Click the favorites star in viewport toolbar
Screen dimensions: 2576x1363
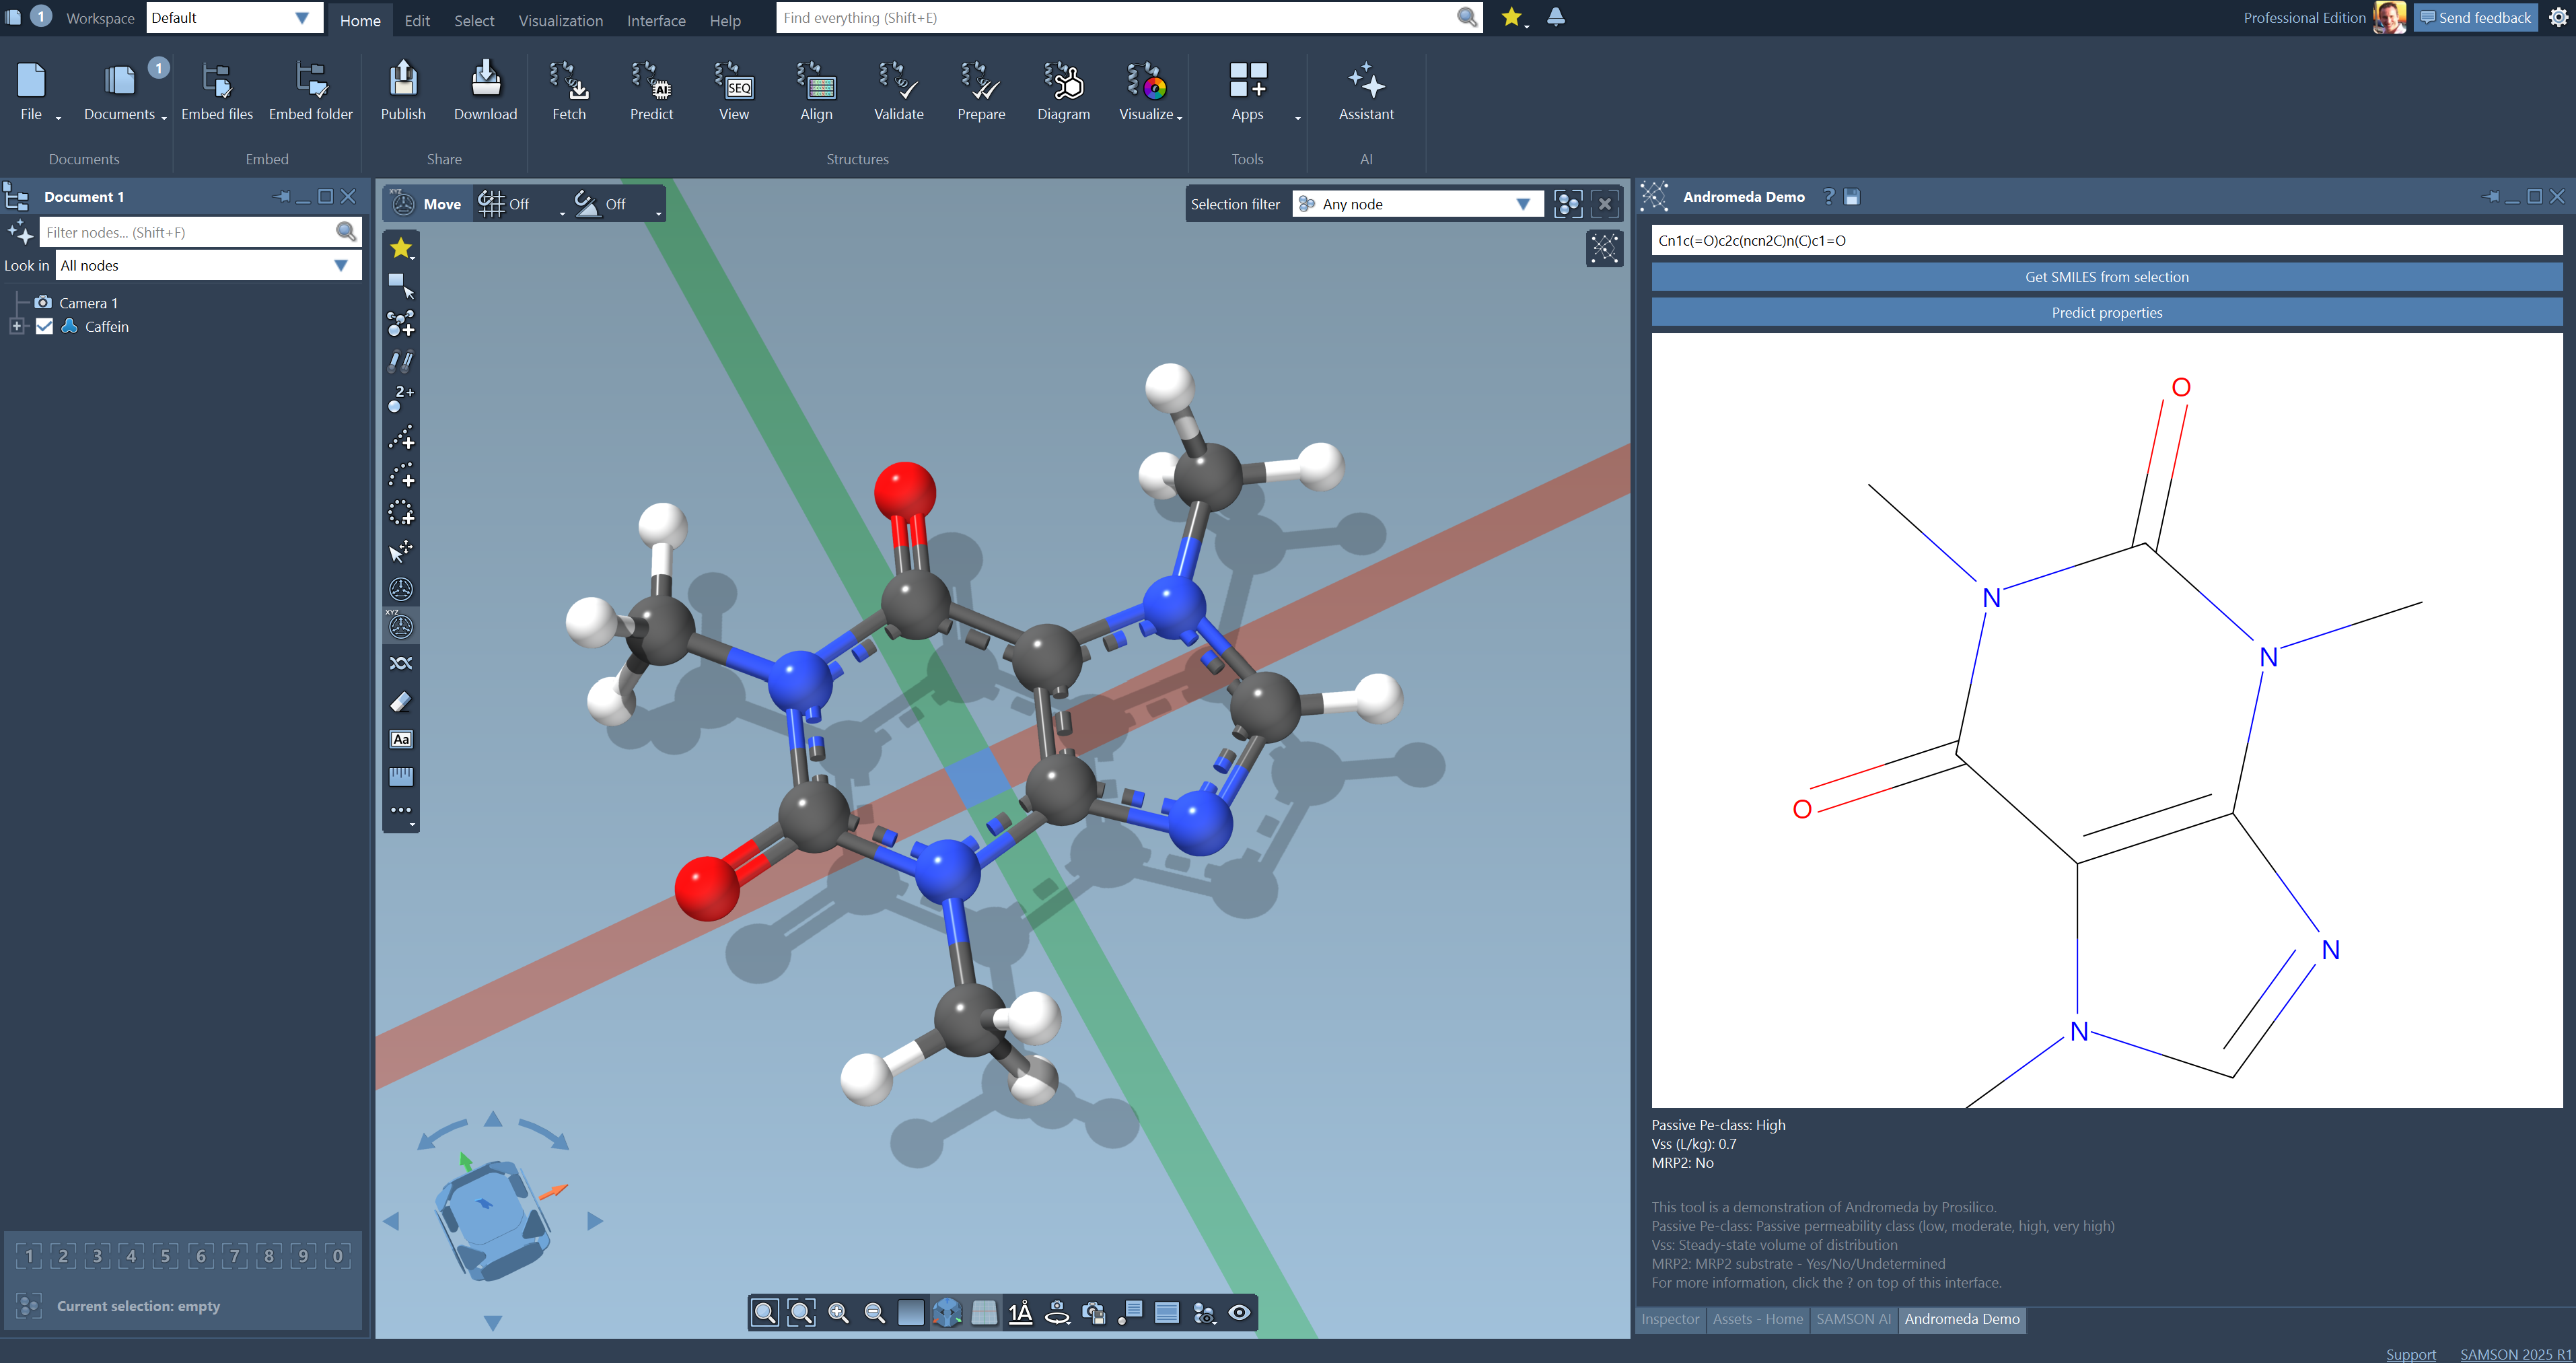pos(401,247)
